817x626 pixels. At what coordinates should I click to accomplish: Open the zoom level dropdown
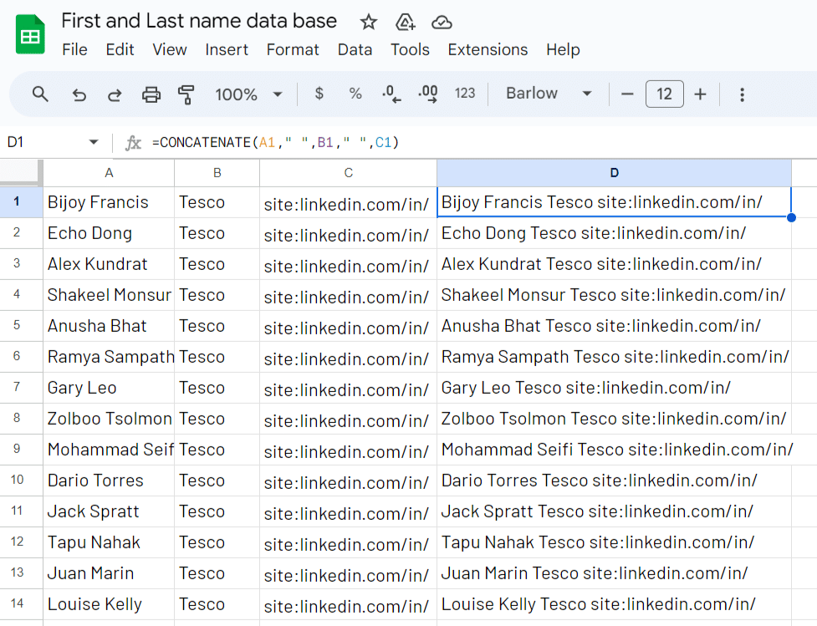[248, 94]
